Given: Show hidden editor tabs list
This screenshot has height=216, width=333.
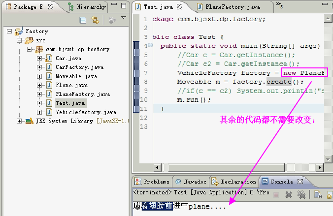Looking at the screenshot, I should point(279,5).
